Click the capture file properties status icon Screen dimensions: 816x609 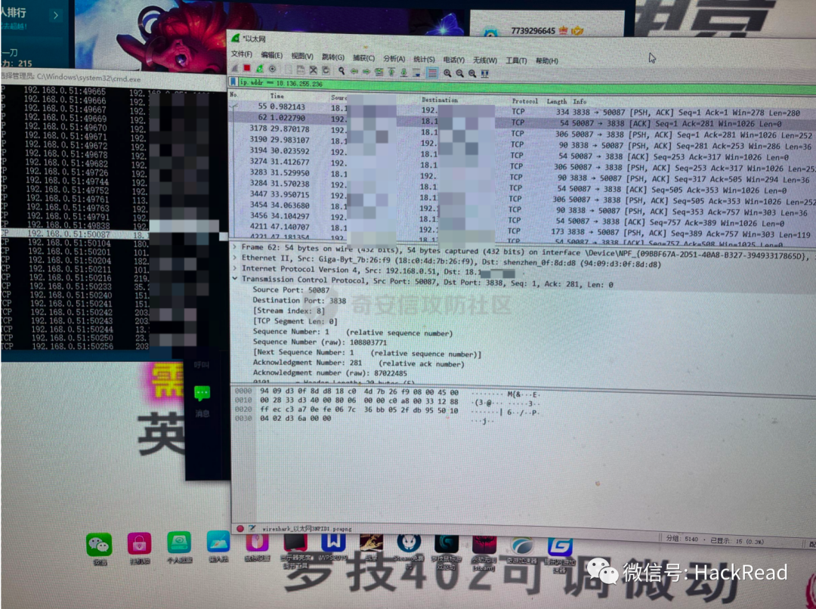point(252,528)
